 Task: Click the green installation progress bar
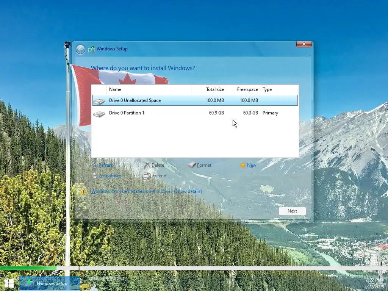tap(28, 268)
